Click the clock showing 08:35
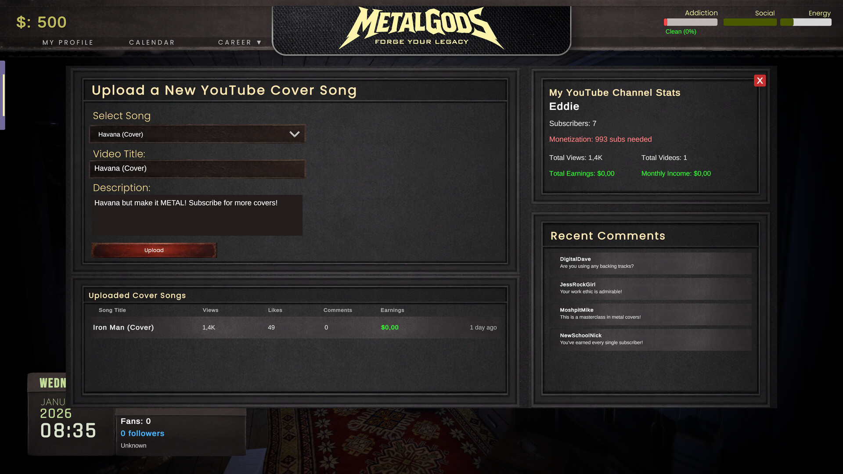Viewport: 843px width, 474px height. [x=68, y=431]
